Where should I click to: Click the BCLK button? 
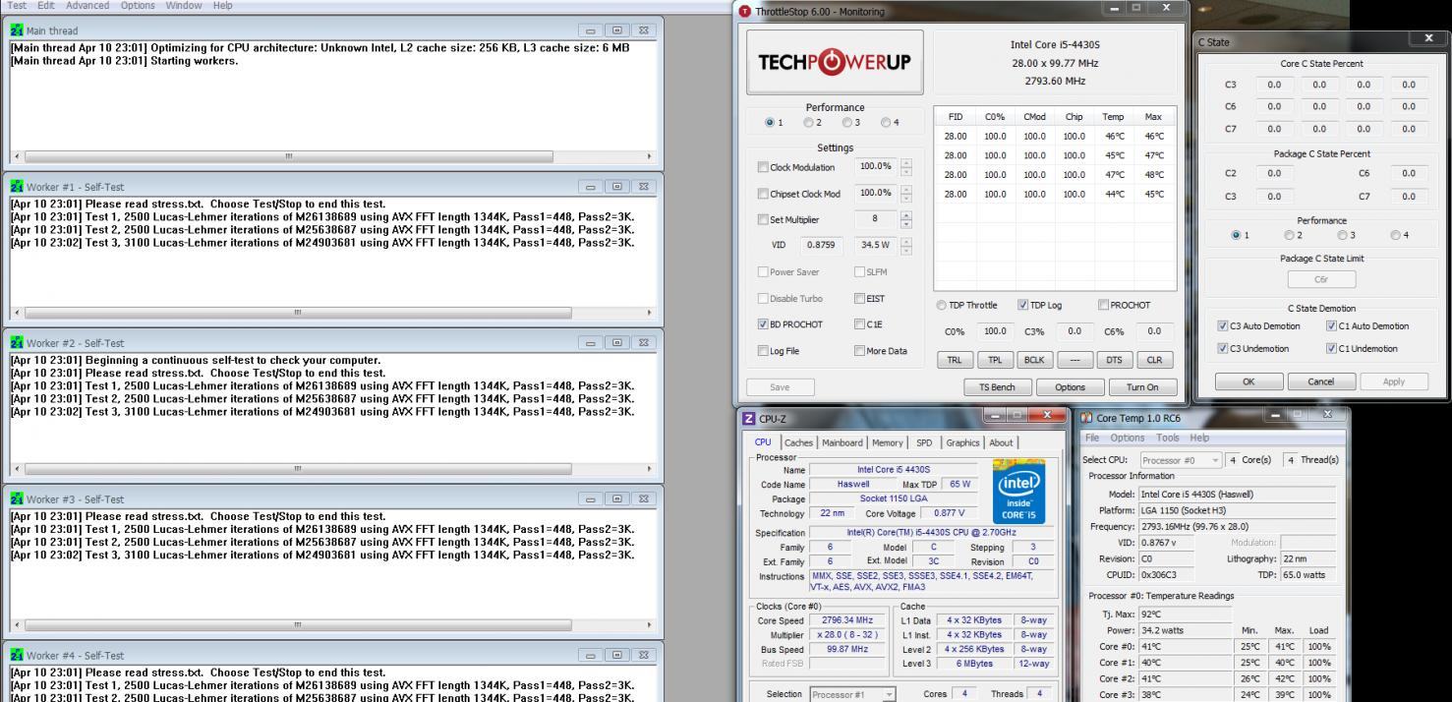[x=1034, y=360]
